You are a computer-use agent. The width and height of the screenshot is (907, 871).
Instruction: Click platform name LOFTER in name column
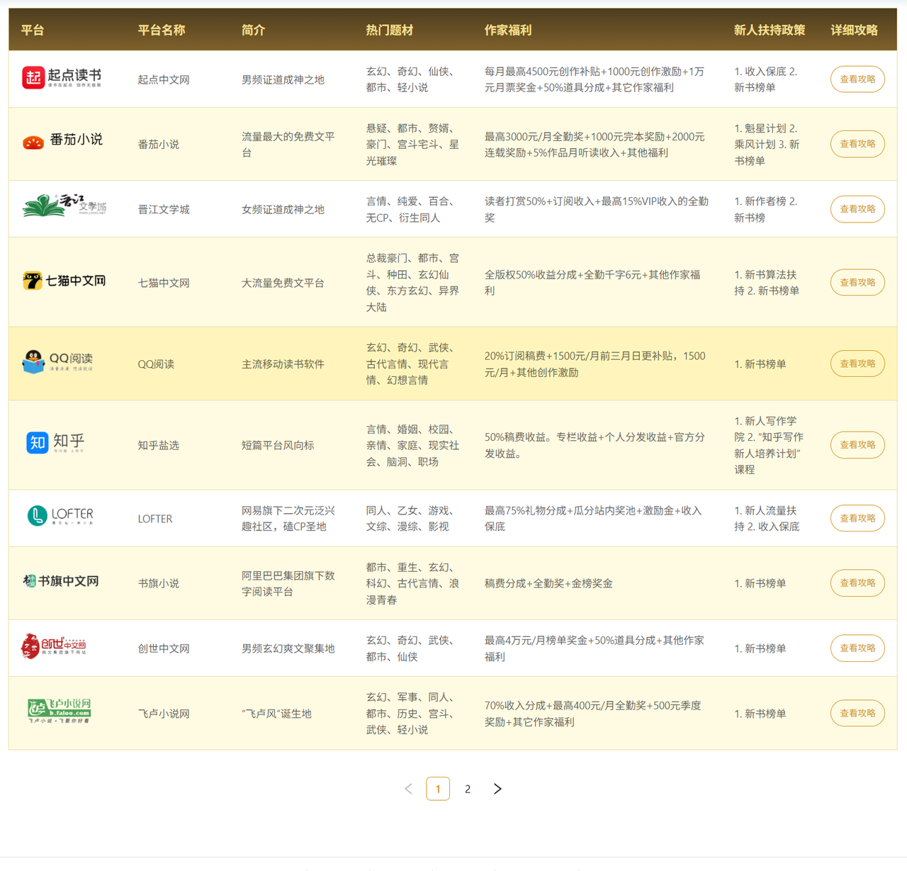[x=155, y=518]
